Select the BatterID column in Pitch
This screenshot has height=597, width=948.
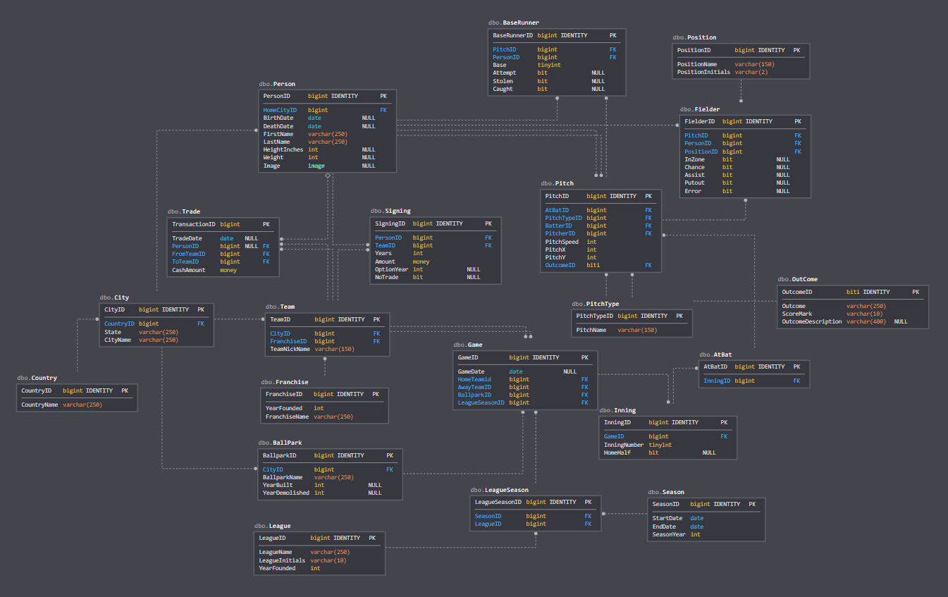click(601, 226)
